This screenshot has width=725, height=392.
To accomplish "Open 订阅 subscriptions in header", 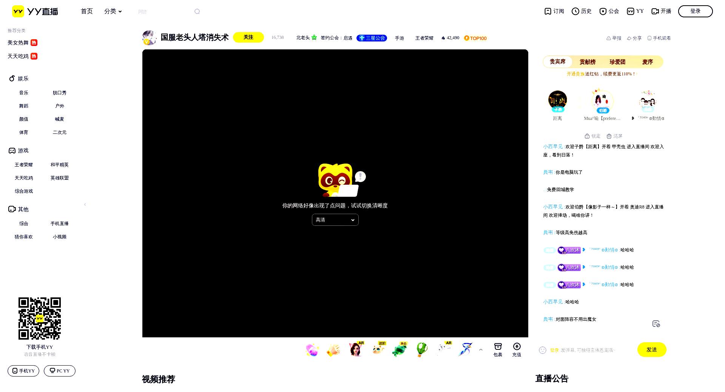I will pos(554,11).
